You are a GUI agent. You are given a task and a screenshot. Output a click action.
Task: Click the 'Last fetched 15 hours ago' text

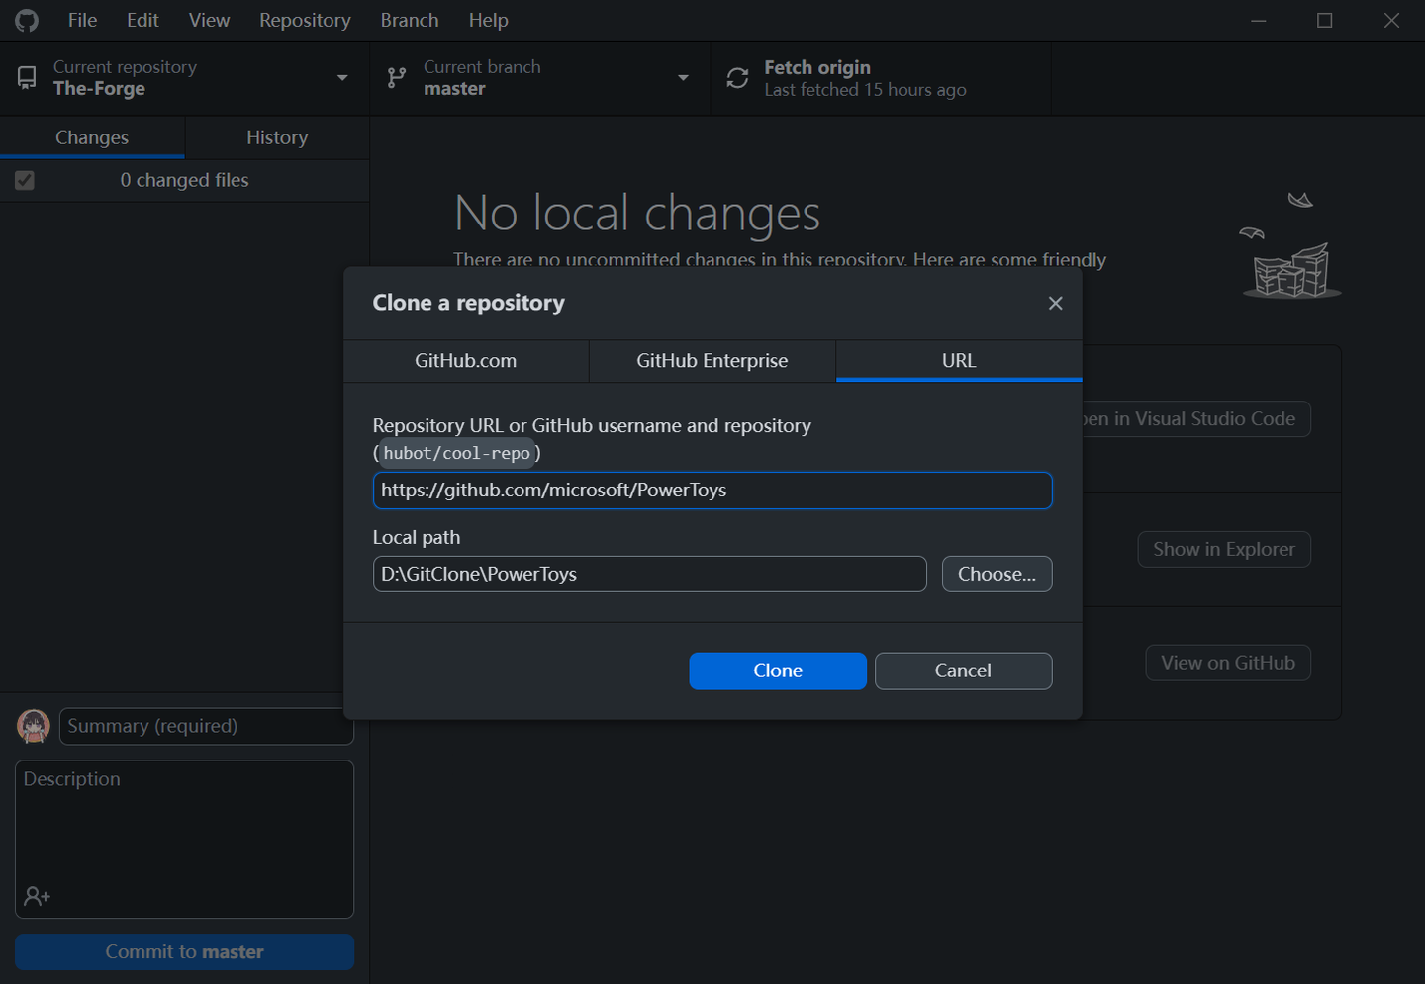tap(865, 90)
